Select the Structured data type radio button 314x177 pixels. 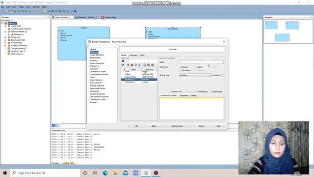click(x=181, y=70)
